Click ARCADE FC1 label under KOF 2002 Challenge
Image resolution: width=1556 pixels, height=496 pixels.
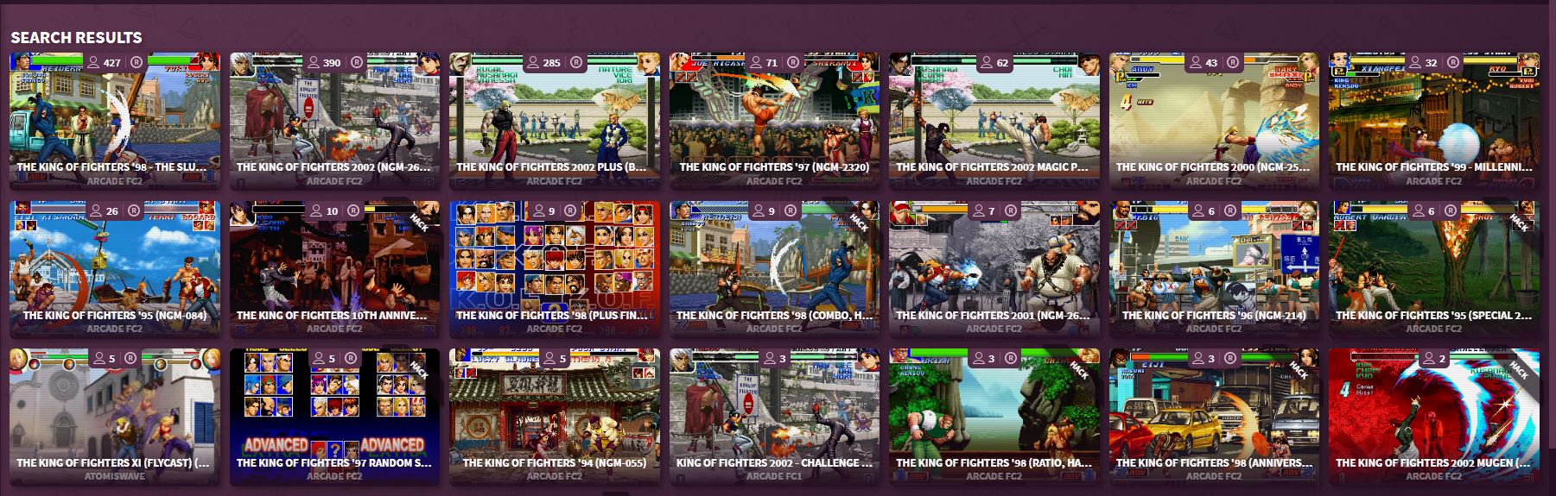(x=774, y=476)
